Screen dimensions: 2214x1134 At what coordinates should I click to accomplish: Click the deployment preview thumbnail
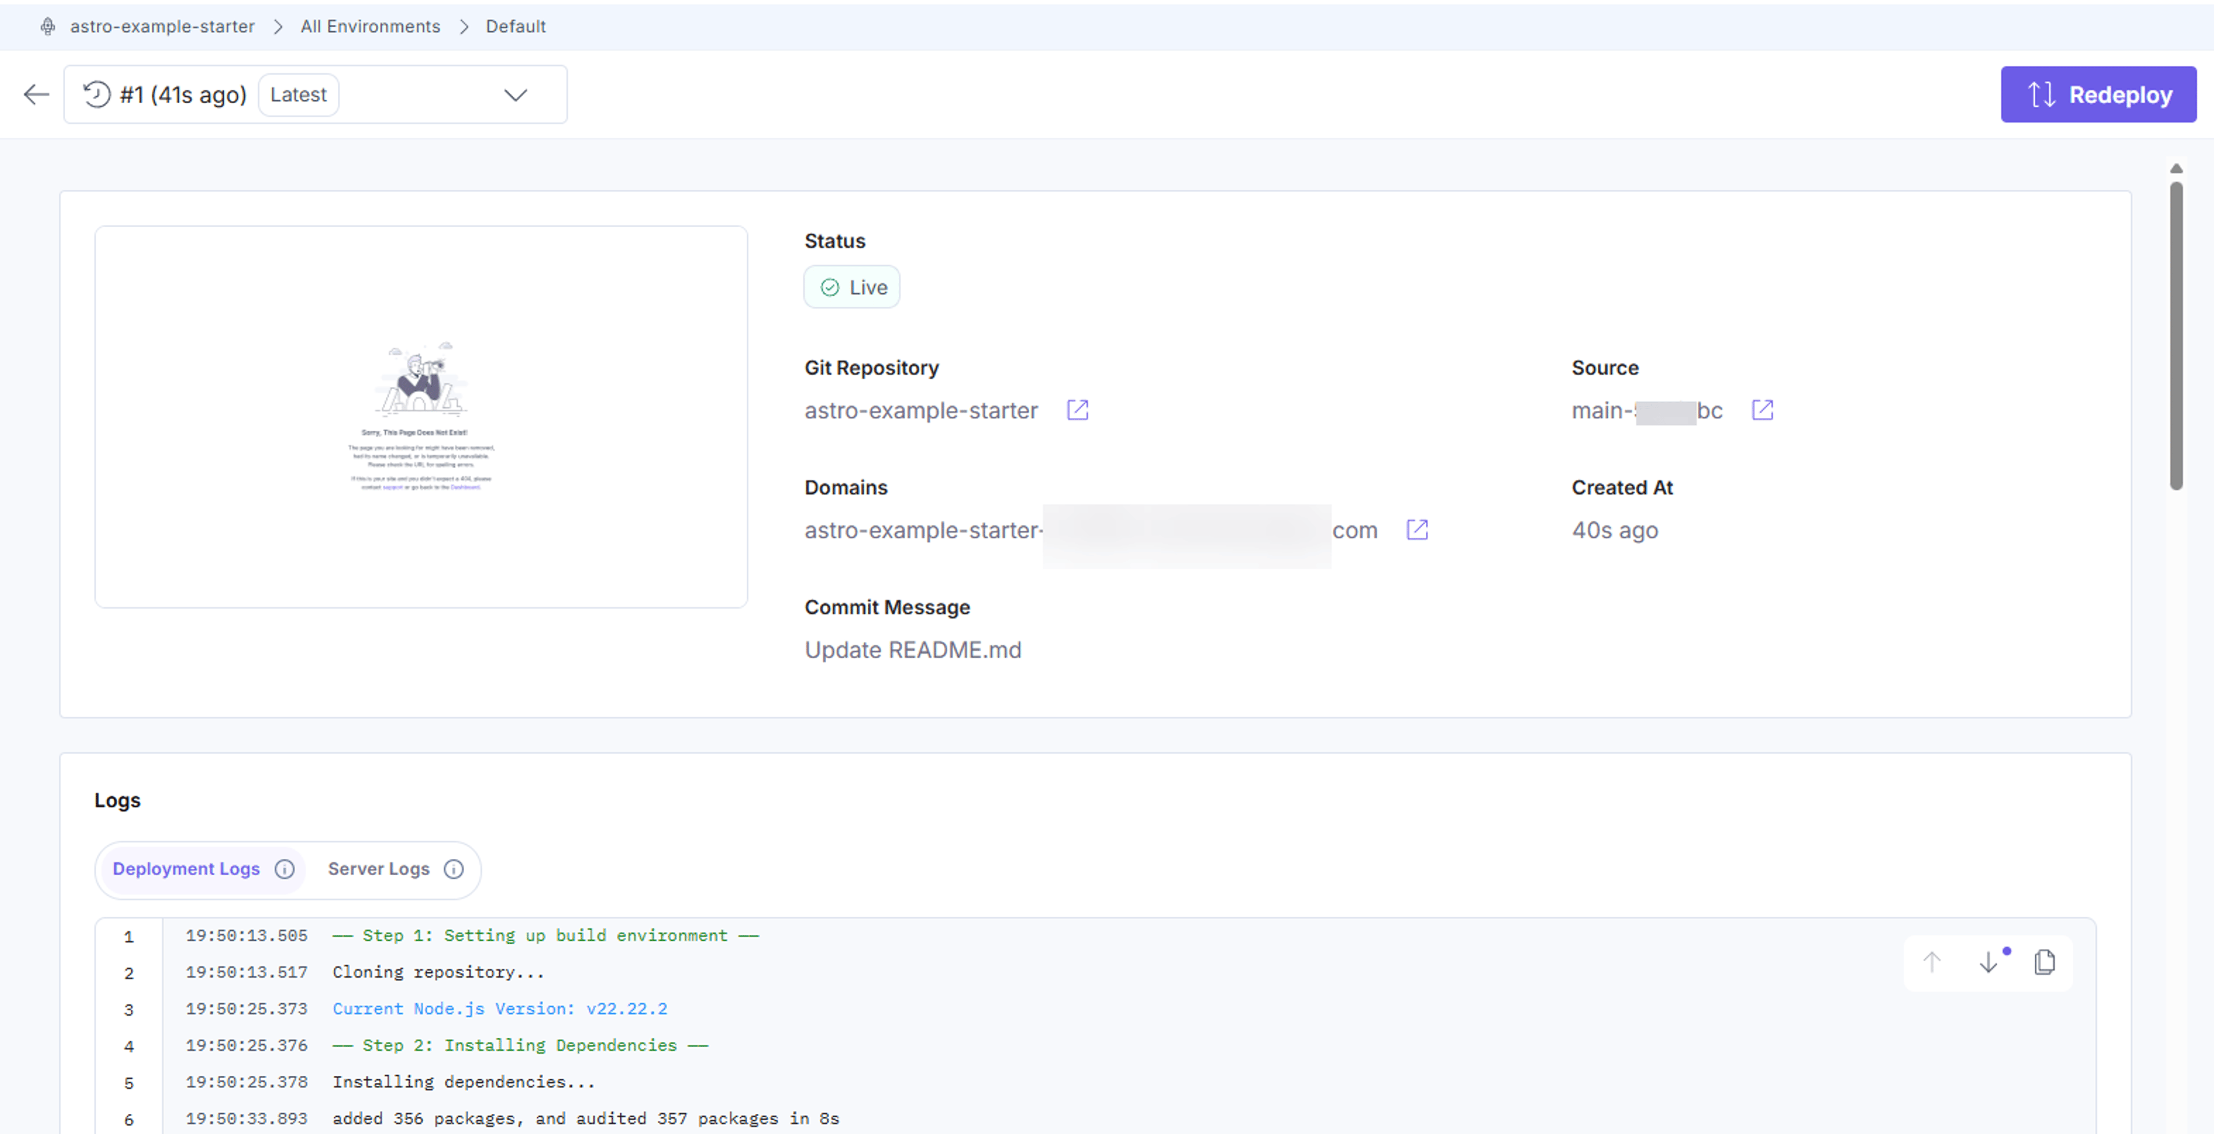(x=421, y=417)
